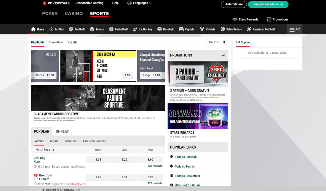Image resolution: width=326 pixels, height=191 pixels.
Task: Click the globe icon next to Languages
Action: point(130,3)
